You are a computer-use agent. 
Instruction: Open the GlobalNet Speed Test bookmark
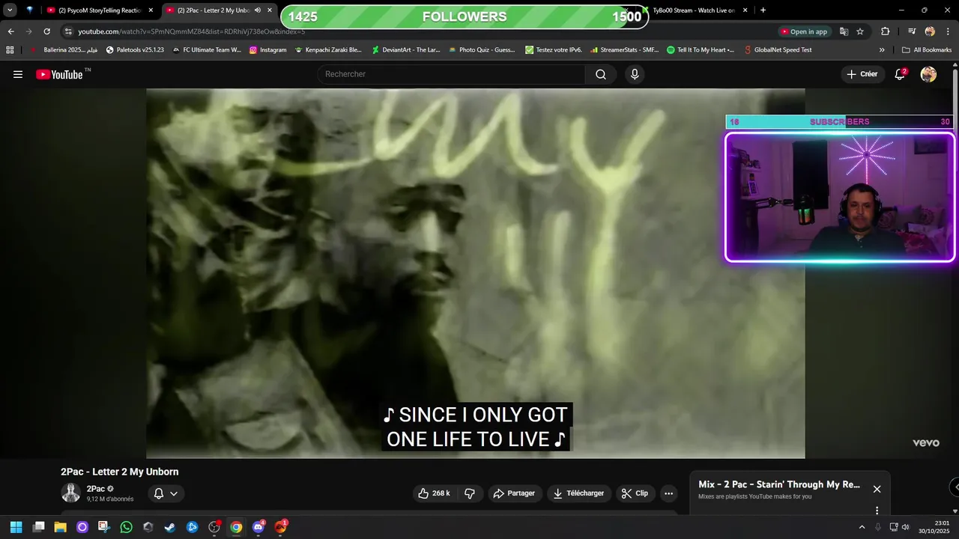tap(778, 49)
